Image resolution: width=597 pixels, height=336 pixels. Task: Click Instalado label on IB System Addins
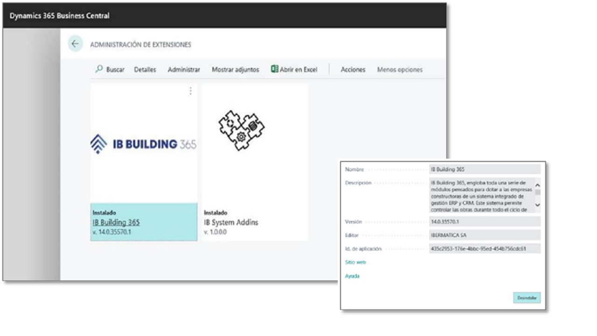[x=215, y=213]
